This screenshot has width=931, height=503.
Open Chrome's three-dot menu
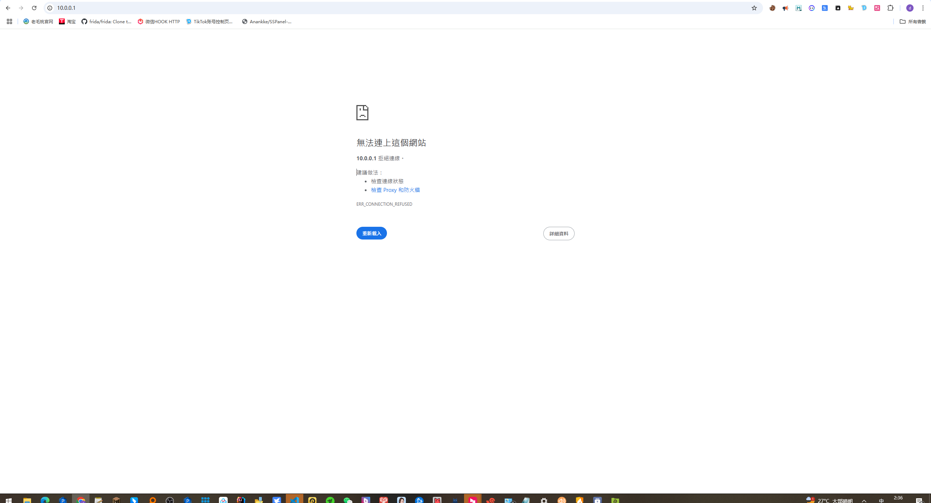pos(923,8)
